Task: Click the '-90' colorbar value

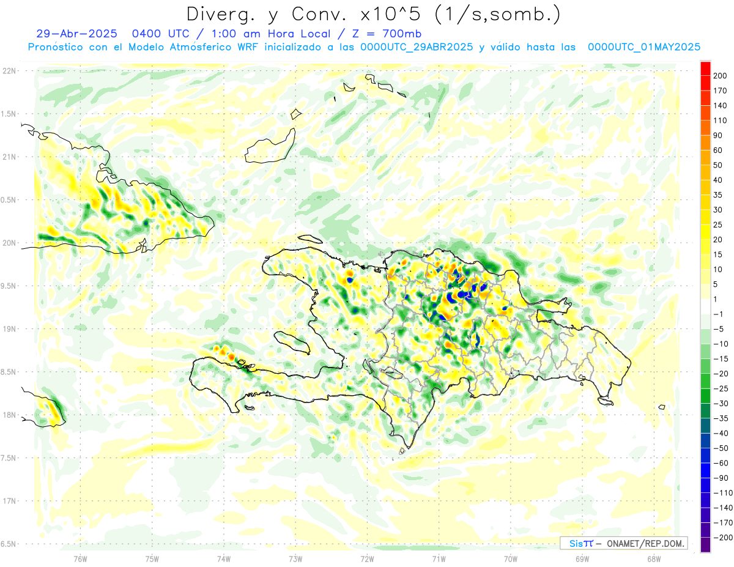Action: pos(722,478)
